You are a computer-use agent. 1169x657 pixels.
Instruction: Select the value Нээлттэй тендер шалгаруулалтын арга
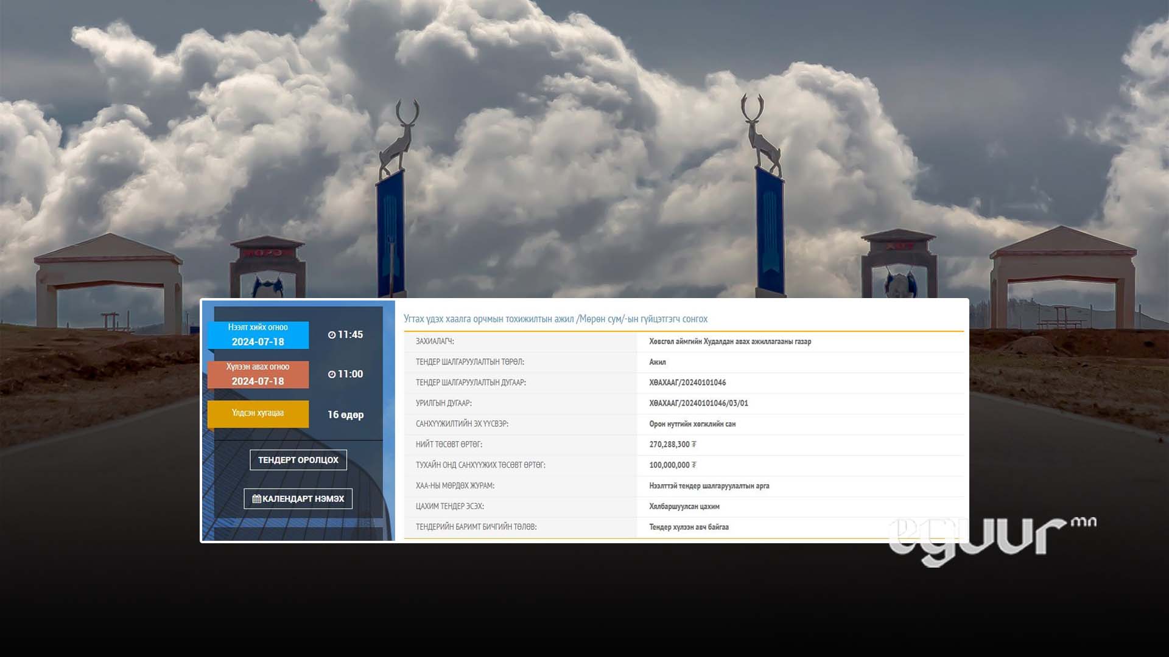click(x=709, y=486)
